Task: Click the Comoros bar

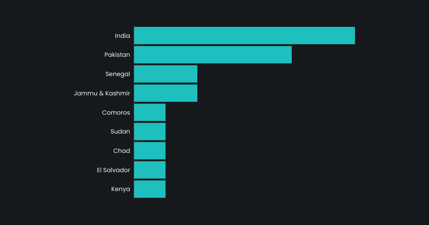Action: pos(150,112)
